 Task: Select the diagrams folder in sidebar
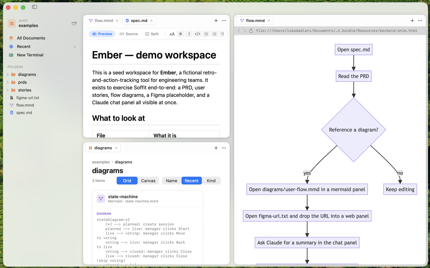coord(27,74)
